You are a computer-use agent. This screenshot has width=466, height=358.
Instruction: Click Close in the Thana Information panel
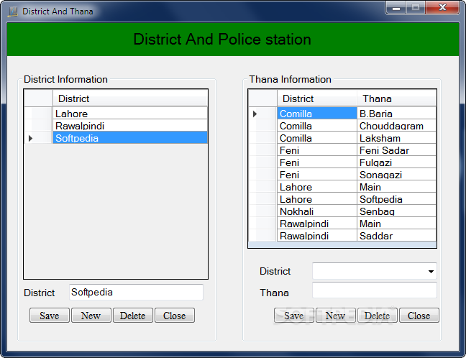[x=419, y=316]
